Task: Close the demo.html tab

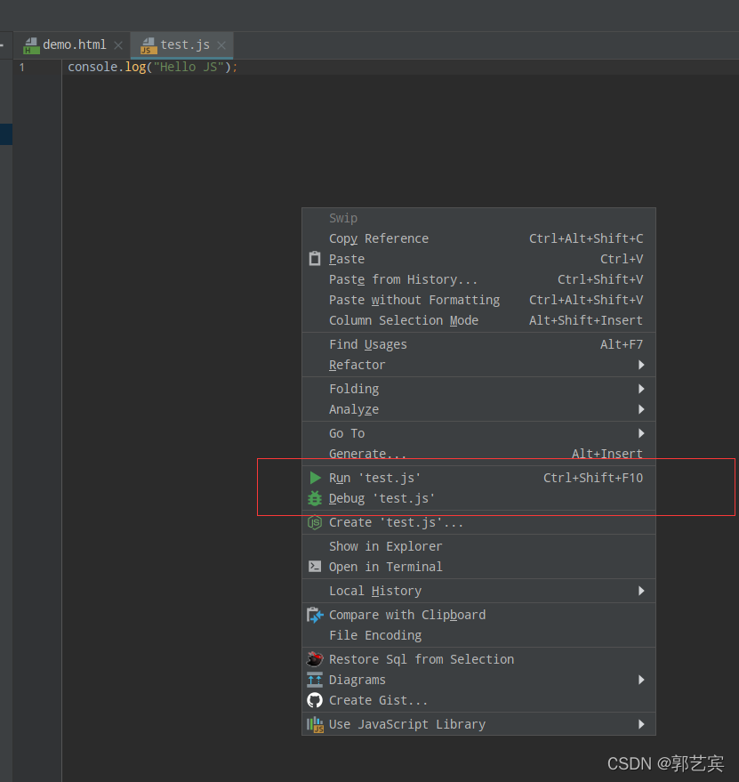Action: (x=118, y=45)
